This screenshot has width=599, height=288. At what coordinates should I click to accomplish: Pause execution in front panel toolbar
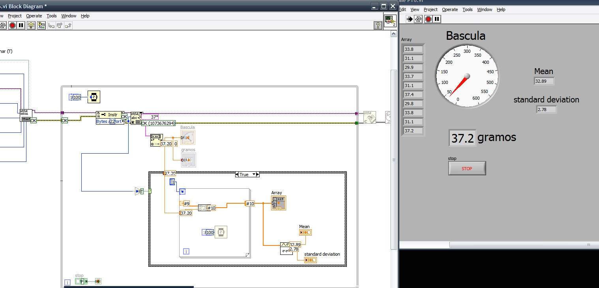(437, 19)
